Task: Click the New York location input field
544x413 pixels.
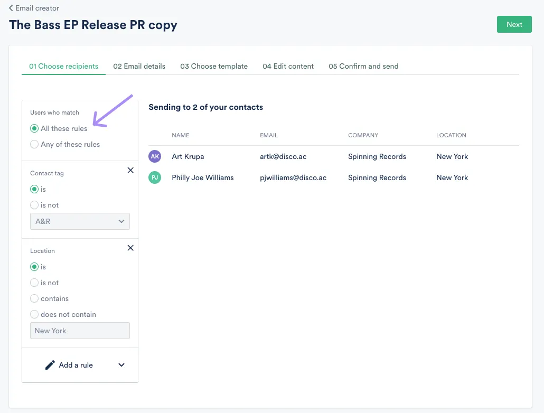Action: click(80, 331)
